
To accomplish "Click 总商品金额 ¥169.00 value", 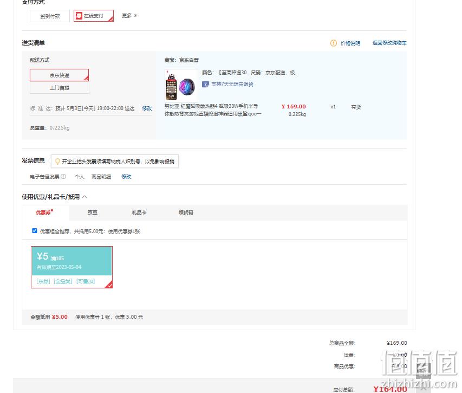I will point(396,343).
